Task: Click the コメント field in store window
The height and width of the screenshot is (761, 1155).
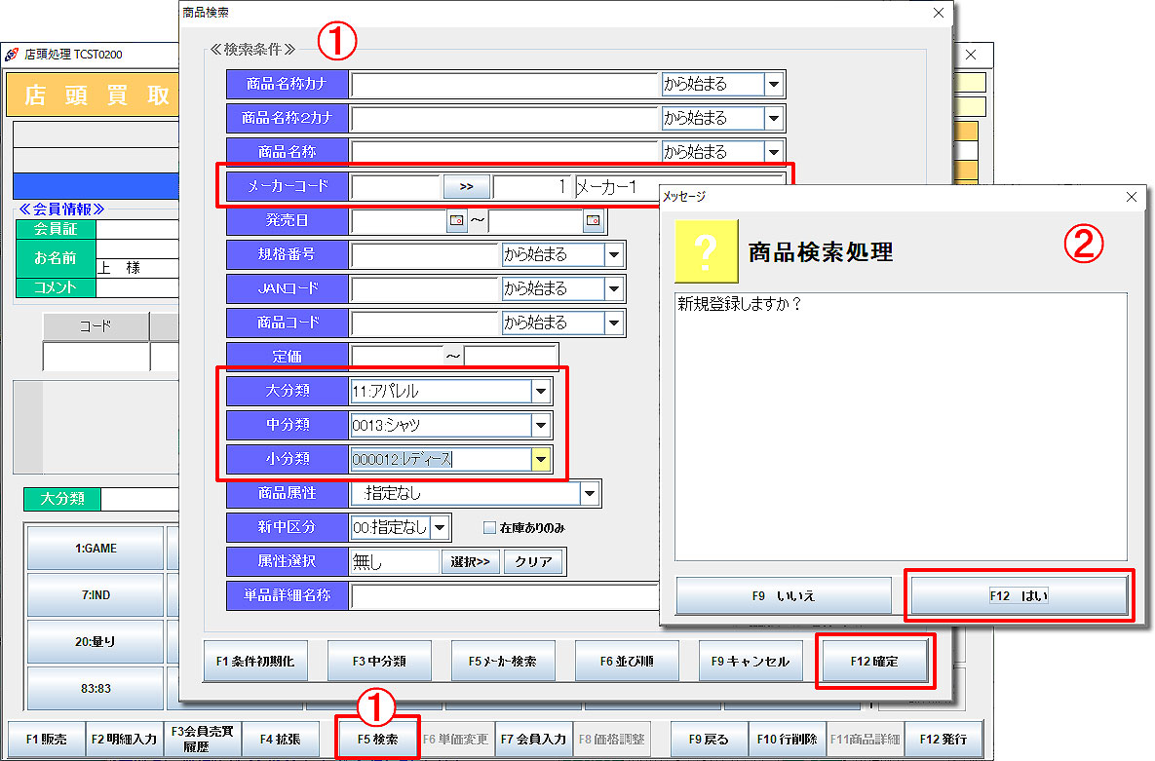Action: [x=137, y=287]
